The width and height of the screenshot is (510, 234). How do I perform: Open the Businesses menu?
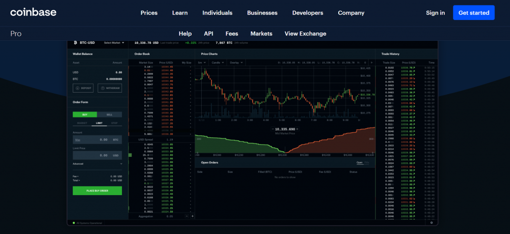(262, 13)
